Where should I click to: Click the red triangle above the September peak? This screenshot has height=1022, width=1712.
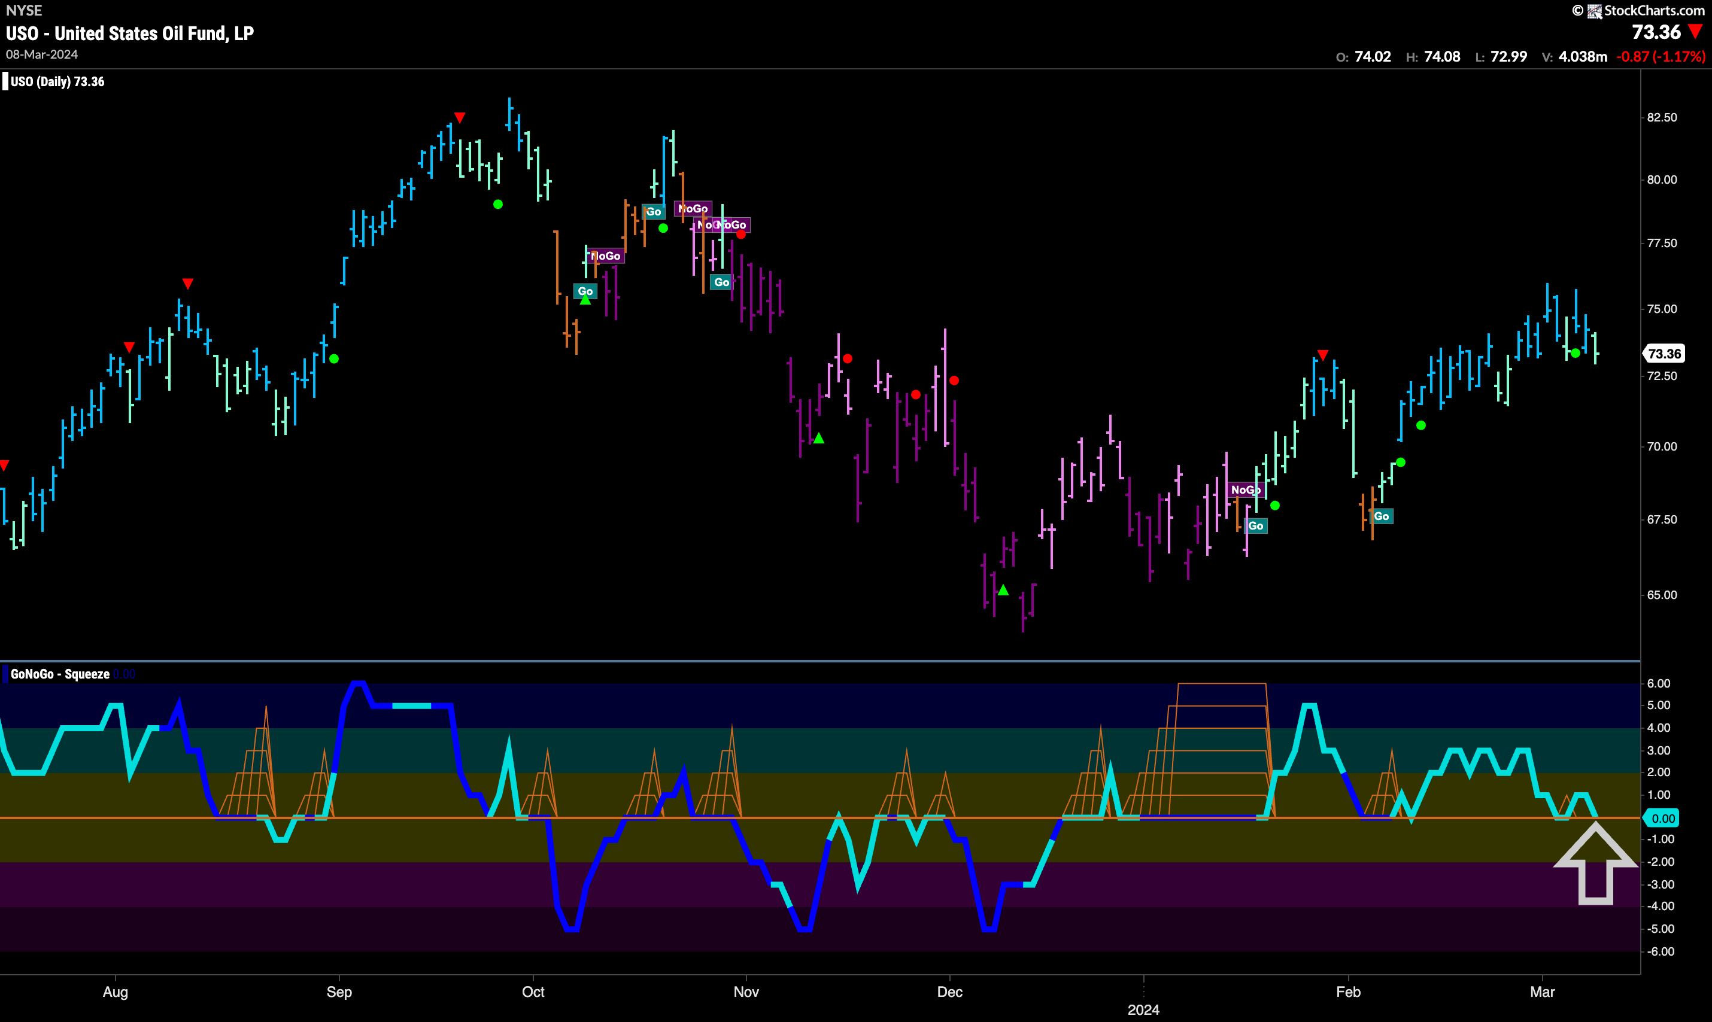[x=460, y=118]
